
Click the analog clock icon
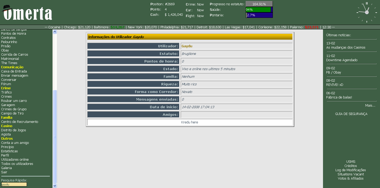(367, 12)
